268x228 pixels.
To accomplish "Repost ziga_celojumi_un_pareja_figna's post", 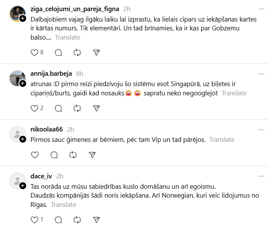I will coord(77,52).
